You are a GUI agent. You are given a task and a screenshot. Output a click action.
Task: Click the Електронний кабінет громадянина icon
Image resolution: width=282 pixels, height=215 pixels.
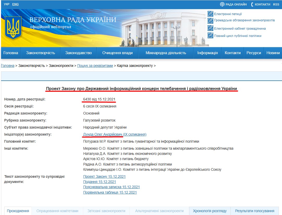210,28
